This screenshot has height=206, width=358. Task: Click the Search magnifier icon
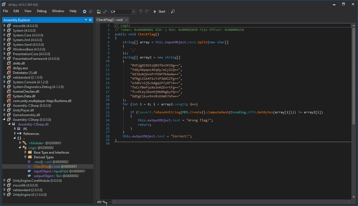pyautogui.click(x=173, y=12)
